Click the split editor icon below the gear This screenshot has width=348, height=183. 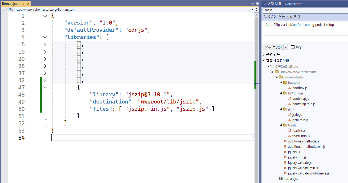click(256, 10)
